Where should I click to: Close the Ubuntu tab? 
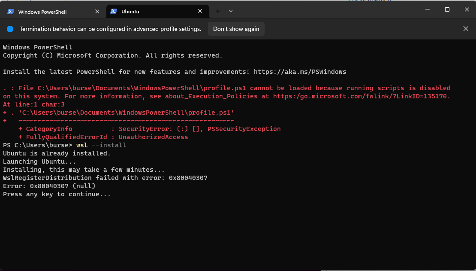click(x=200, y=11)
